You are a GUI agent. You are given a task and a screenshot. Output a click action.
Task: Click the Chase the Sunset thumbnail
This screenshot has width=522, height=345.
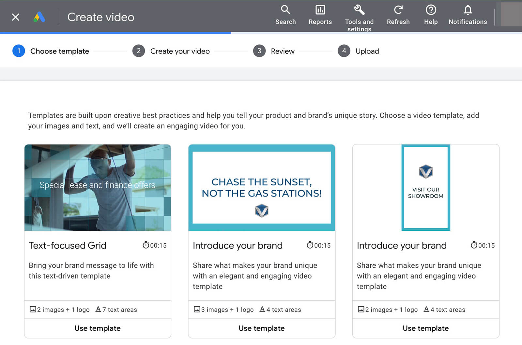point(262,187)
